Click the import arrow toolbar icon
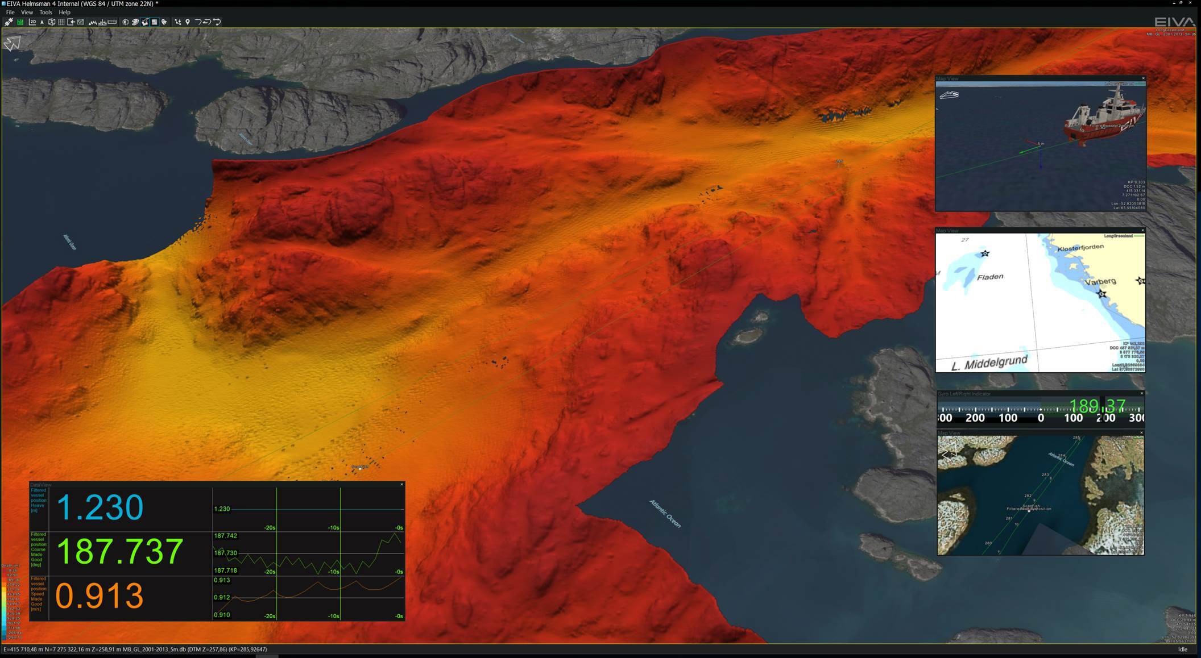The height and width of the screenshot is (658, 1201). point(71,22)
